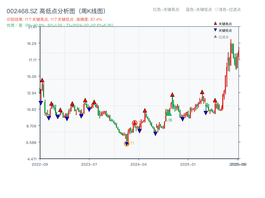Click the 2025-01 date axis label

(x=188, y=164)
